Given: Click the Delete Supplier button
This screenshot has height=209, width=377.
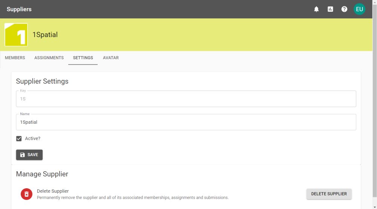Looking at the screenshot, I should tap(329, 194).
